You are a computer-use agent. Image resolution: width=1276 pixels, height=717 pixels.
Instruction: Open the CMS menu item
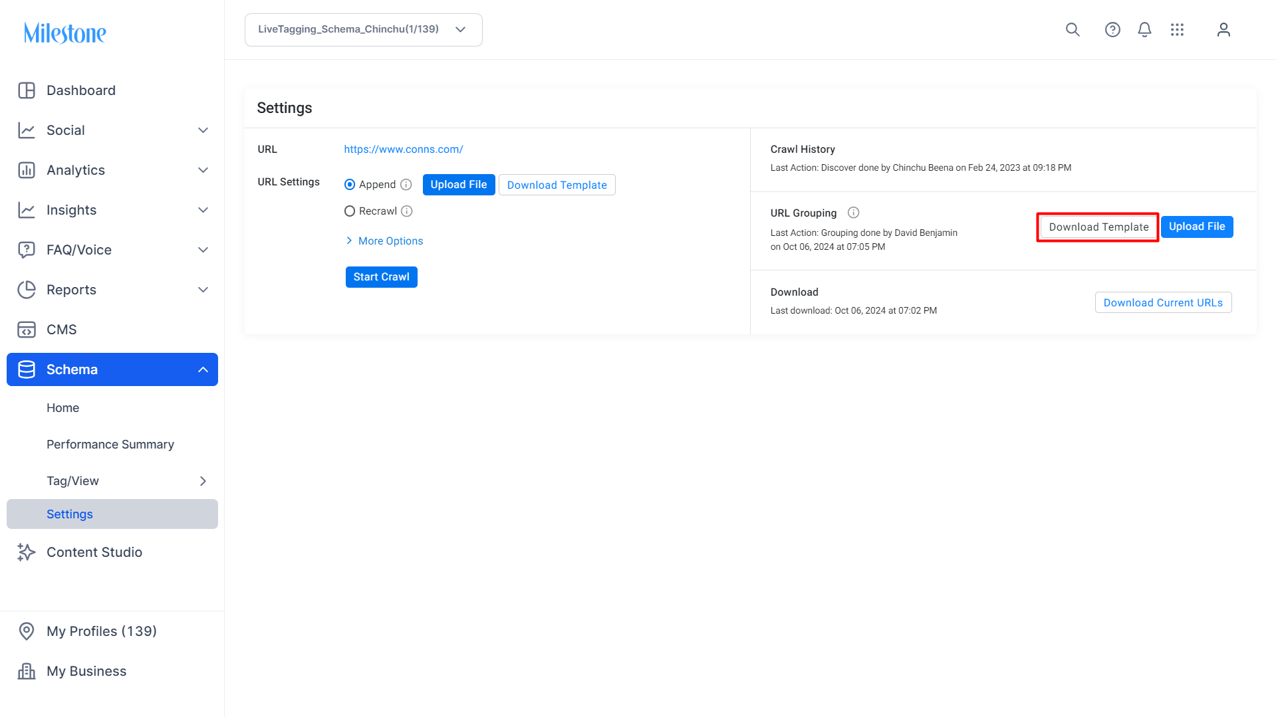(x=112, y=330)
